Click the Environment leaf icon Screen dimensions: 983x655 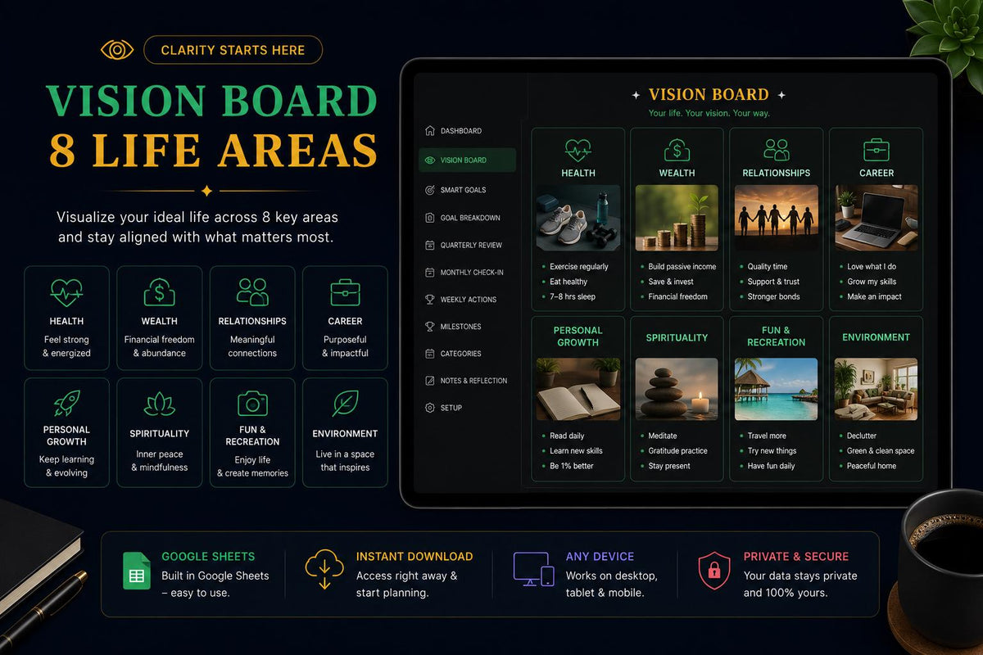coord(345,403)
